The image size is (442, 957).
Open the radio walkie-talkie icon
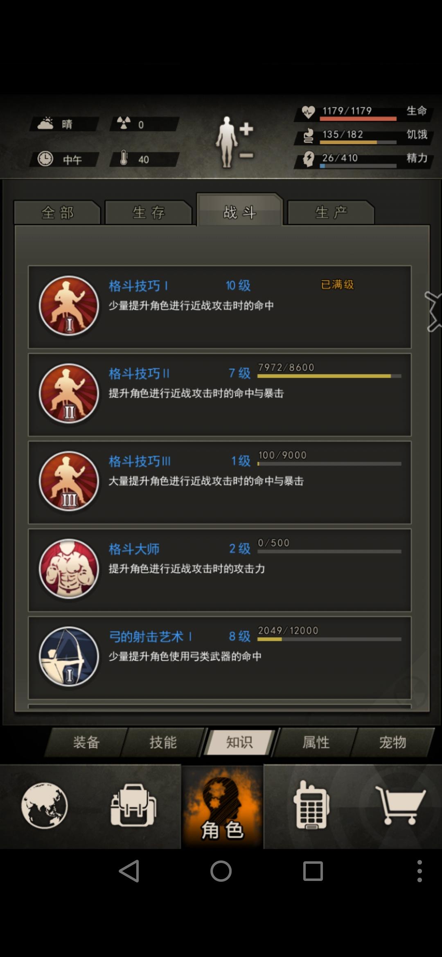pyautogui.click(x=311, y=804)
